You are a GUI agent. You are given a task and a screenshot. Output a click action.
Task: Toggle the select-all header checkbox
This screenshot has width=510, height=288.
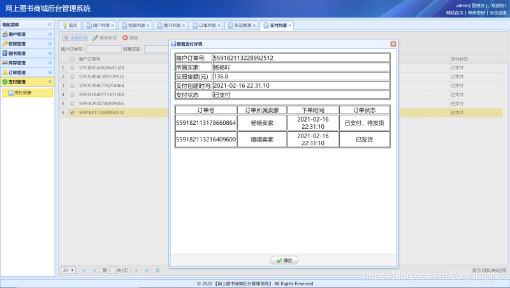point(72,59)
